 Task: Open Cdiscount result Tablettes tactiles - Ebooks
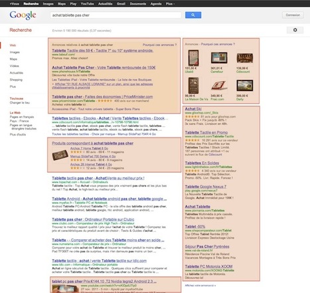[x=110, y=118]
